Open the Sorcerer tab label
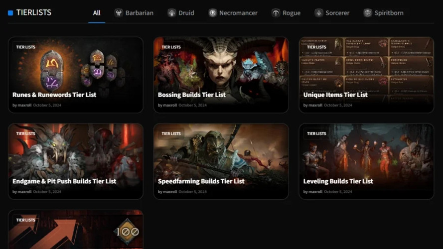Image resolution: width=443 pixels, height=249 pixels. click(337, 13)
